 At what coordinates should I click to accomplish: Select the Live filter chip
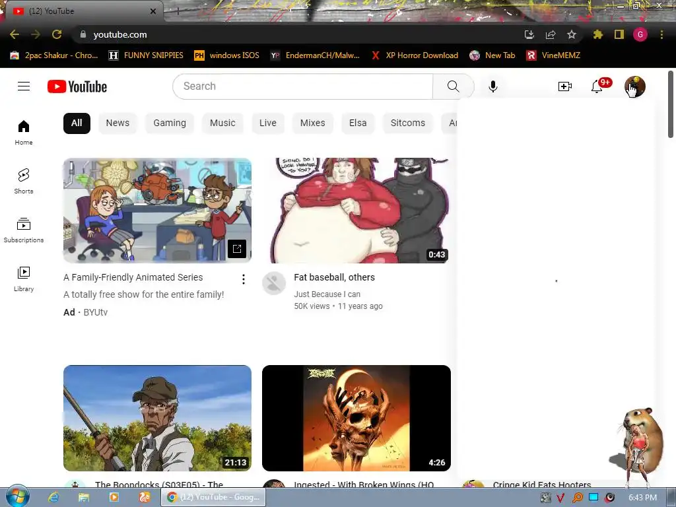[268, 123]
